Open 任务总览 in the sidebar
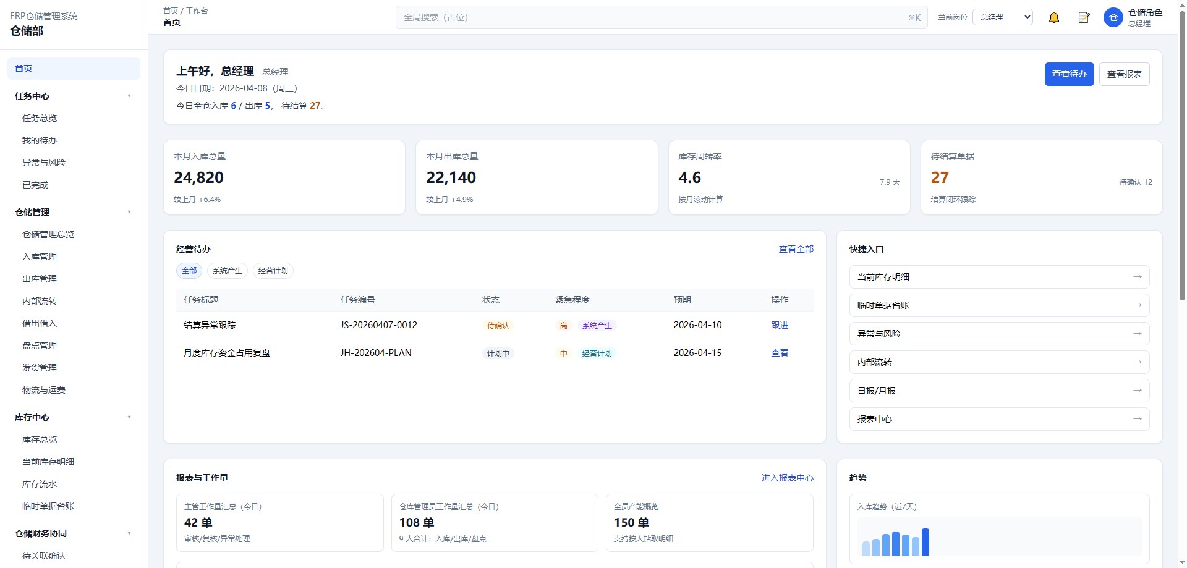Viewport: 1187px width, 568px height. pyautogui.click(x=74, y=118)
